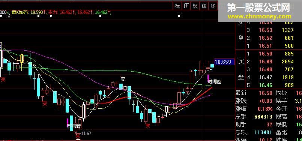302x141 pixels.
Task: Click sell level 2 price 16.52
Action: coord(265,38)
